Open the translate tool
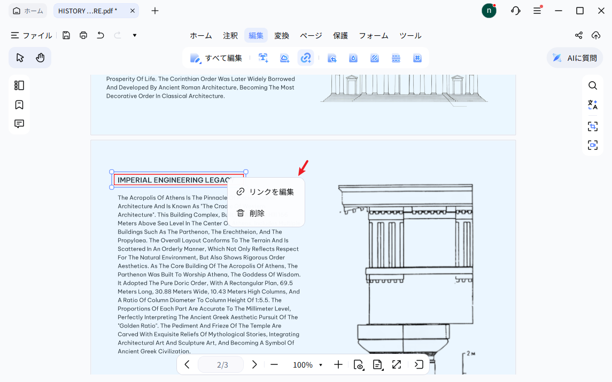 592,105
